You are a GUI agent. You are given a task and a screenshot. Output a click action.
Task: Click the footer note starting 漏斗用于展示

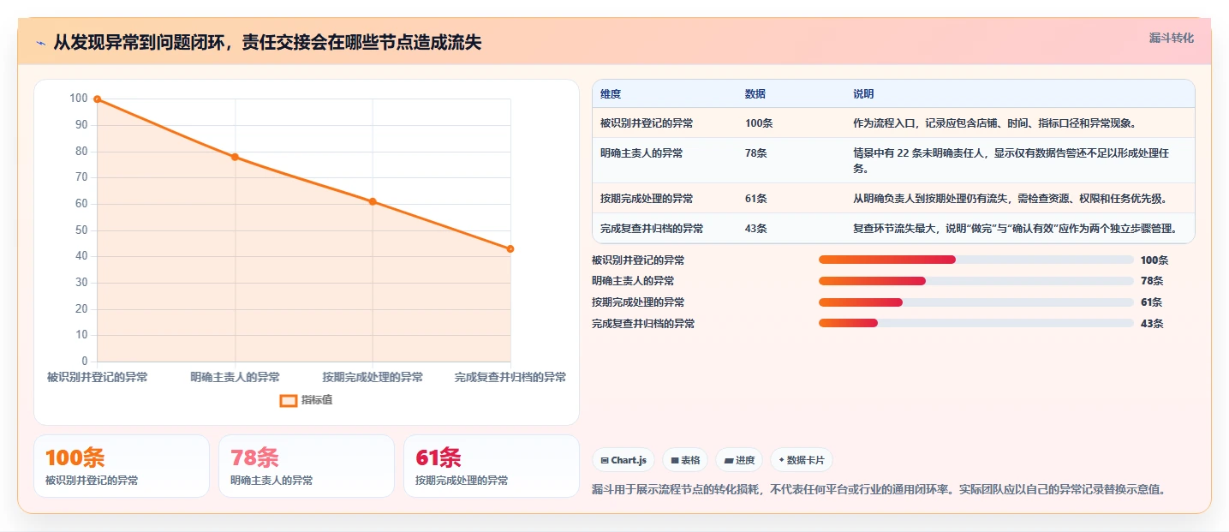pos(879,489)
